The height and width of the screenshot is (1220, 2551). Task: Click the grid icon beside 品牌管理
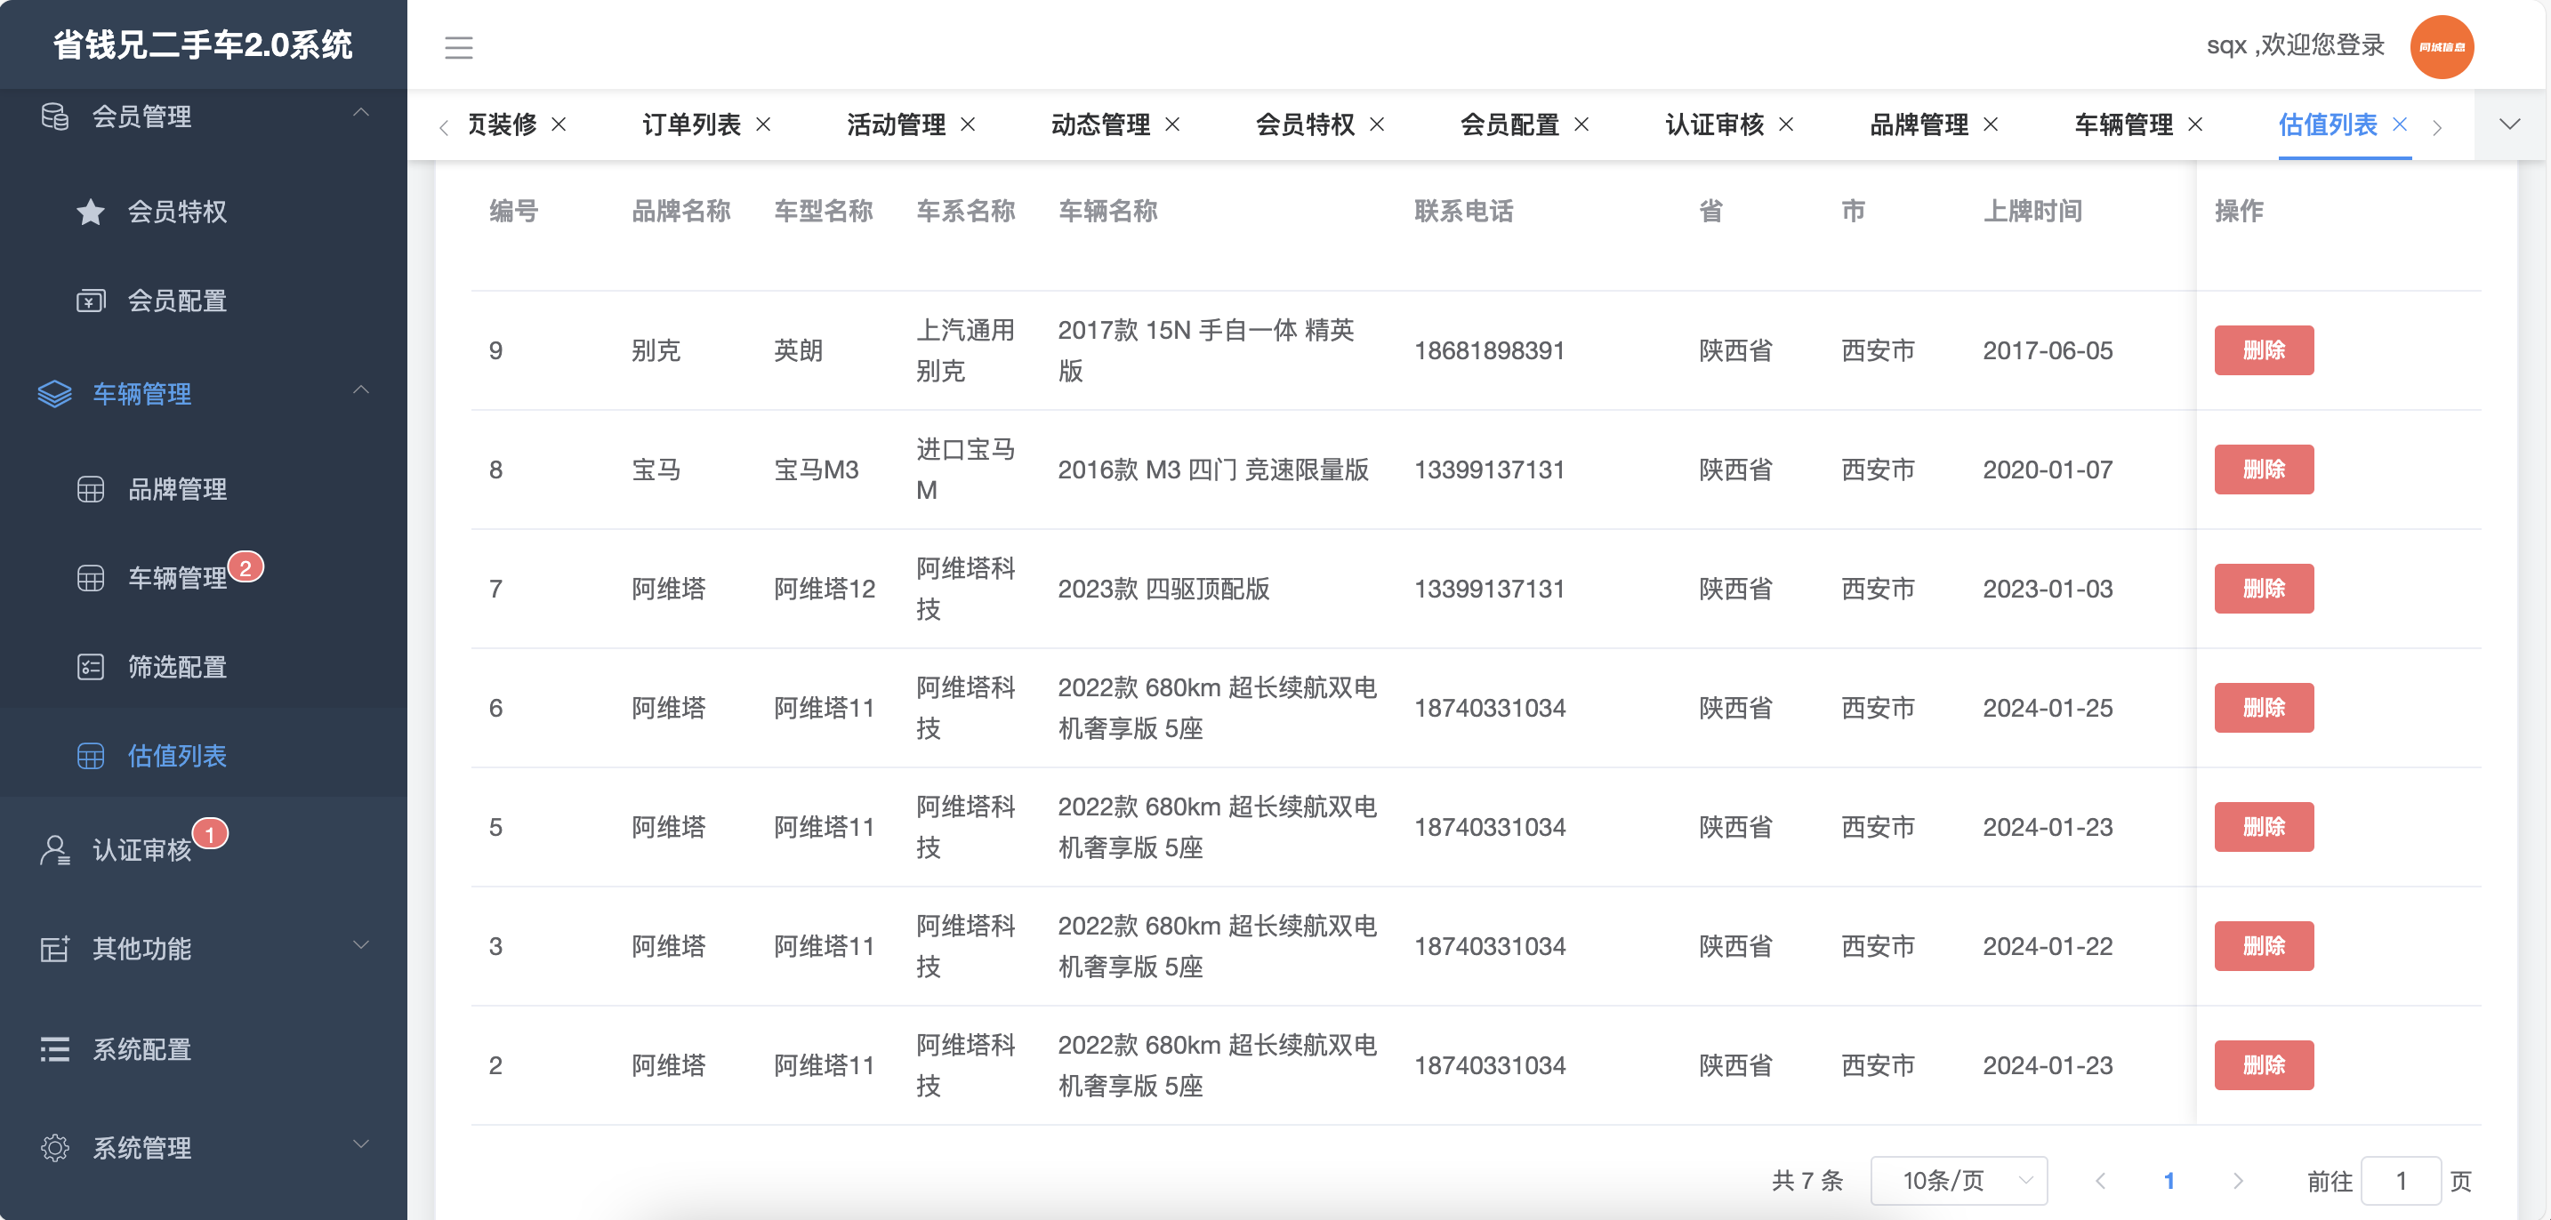(x=90, y=489)
